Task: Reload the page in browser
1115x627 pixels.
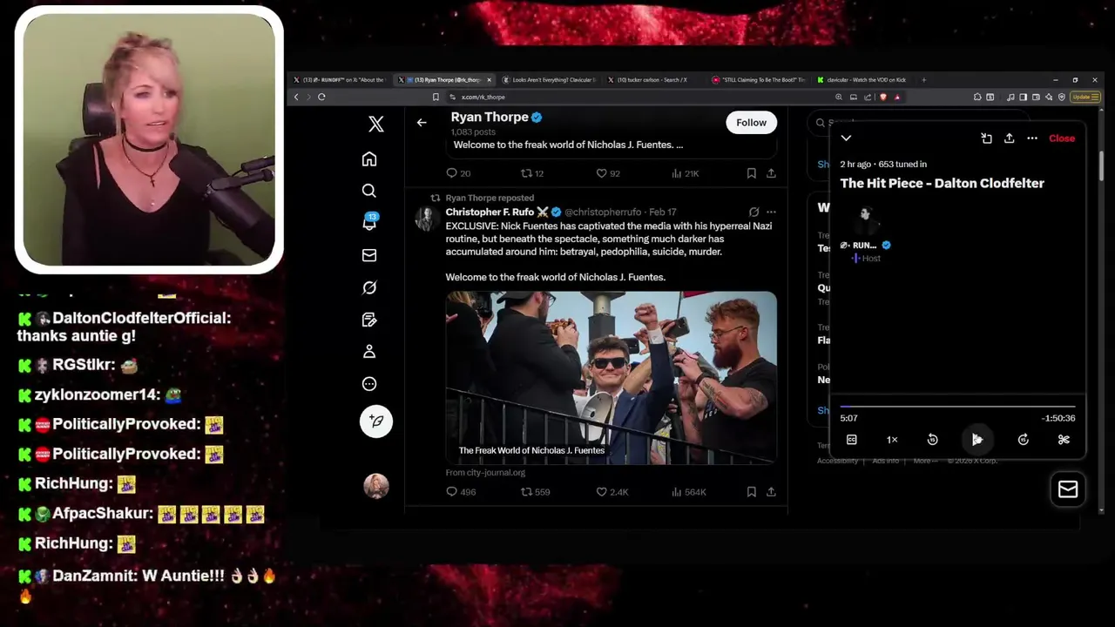Action: [x=321, y=97]
